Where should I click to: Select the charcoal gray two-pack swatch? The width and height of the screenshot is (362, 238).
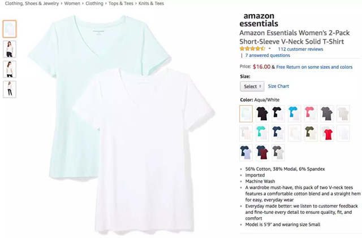(327, 114)
